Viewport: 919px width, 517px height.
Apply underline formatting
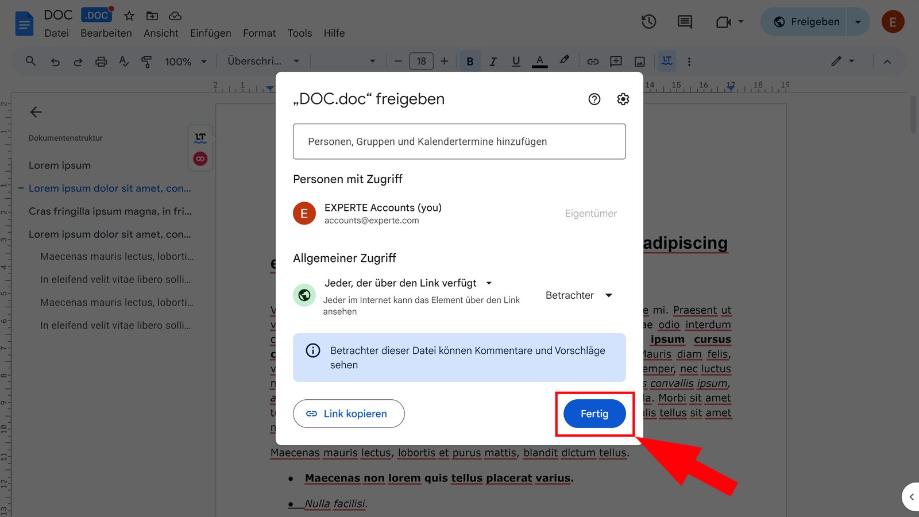tap(516, 61)
